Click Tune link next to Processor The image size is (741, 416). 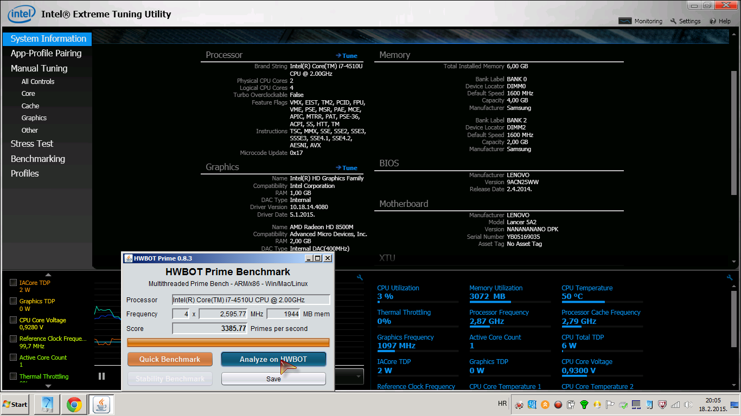click(347, 56)
